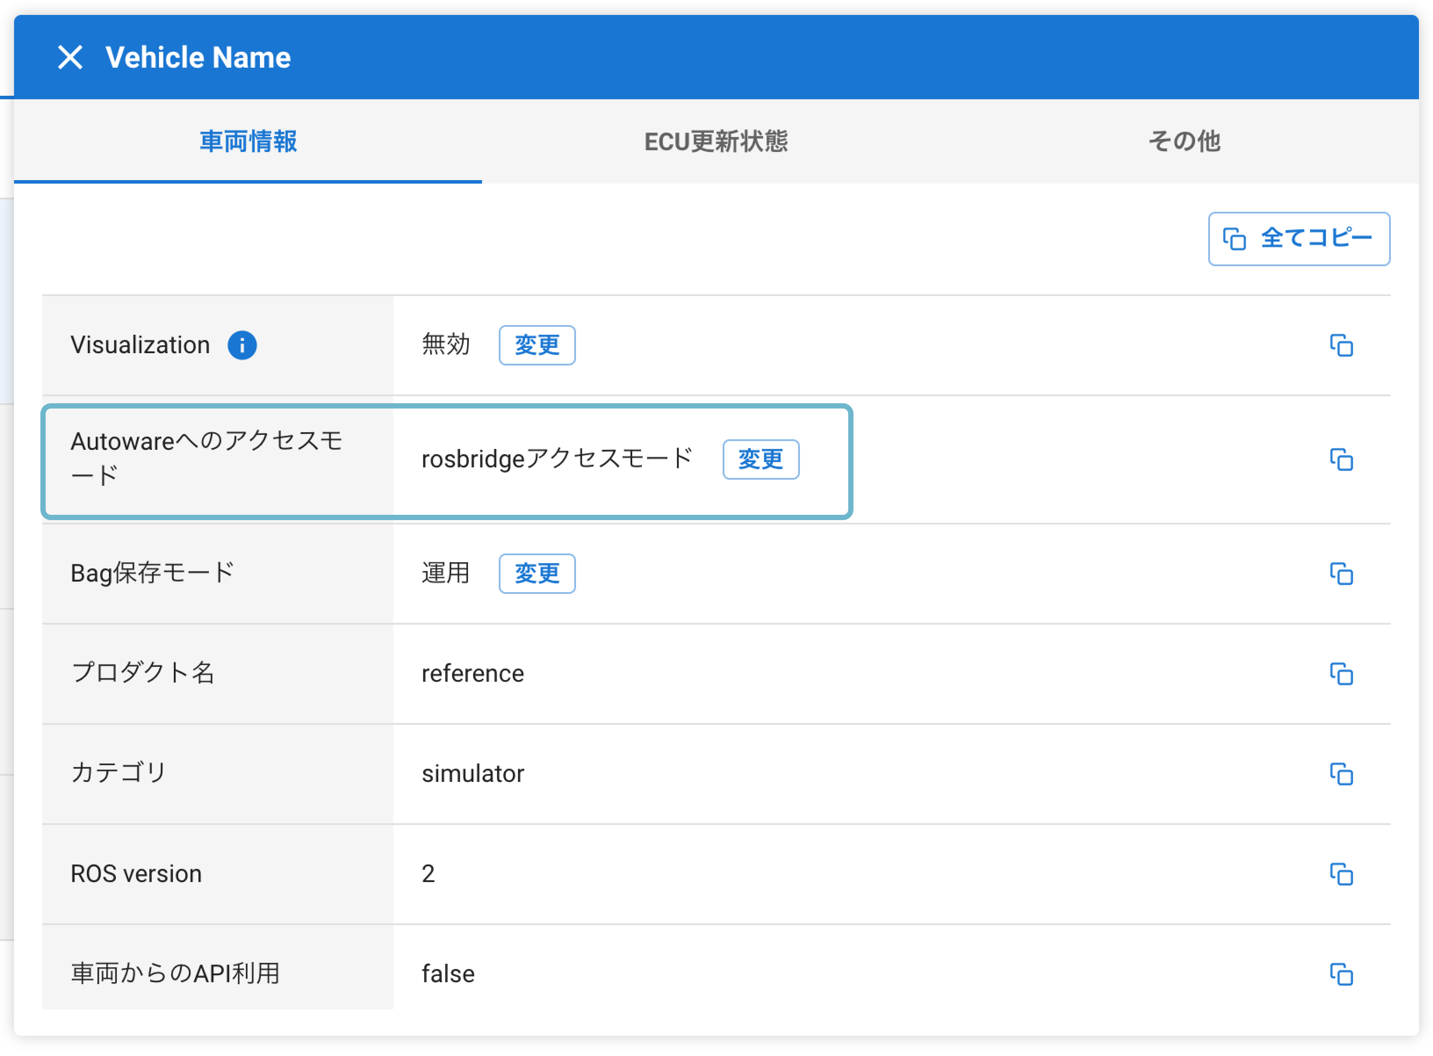The image size is (1433, 1056).
Task: Click the 全てコピー button
Action: tap(1299, 239)
